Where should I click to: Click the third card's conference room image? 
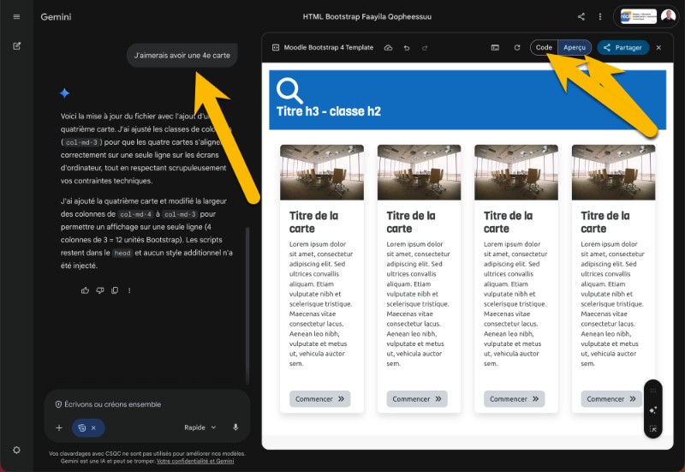coord(516,172)
